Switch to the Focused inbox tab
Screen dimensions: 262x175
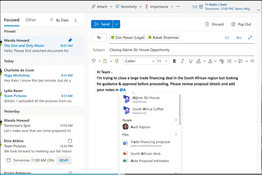(x=12, y=20)
